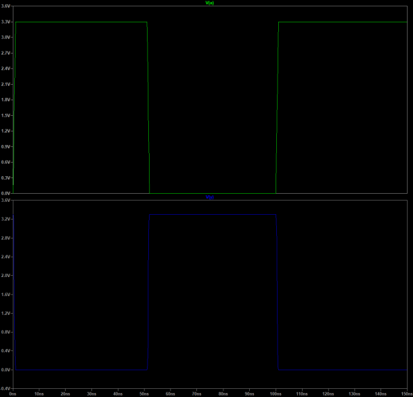Click the 1.5V label on upper vertical axis

[x=5, y=115]
